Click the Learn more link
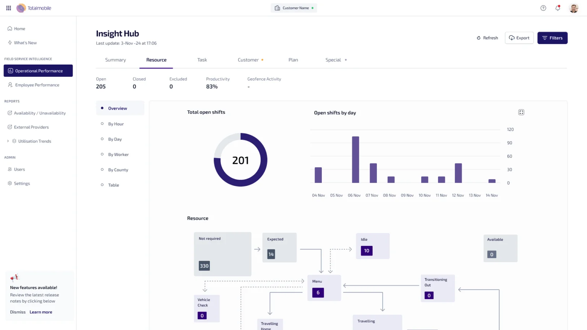 coord(41,312)
